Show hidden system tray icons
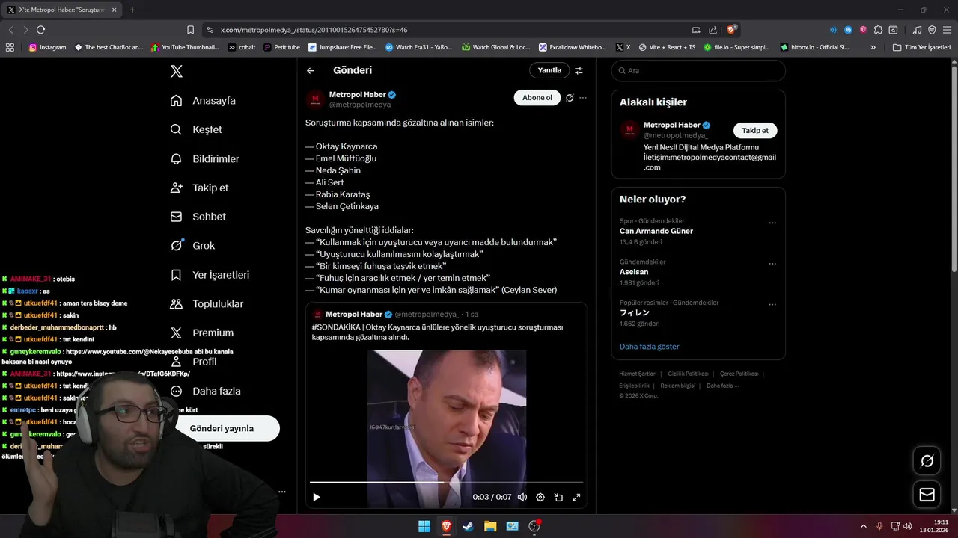Screen dimensions: 958x538 click(863, 526)
